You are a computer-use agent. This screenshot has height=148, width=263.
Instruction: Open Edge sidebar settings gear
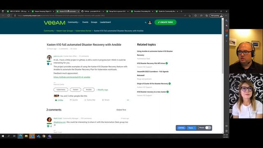click(x=226, y=131)
